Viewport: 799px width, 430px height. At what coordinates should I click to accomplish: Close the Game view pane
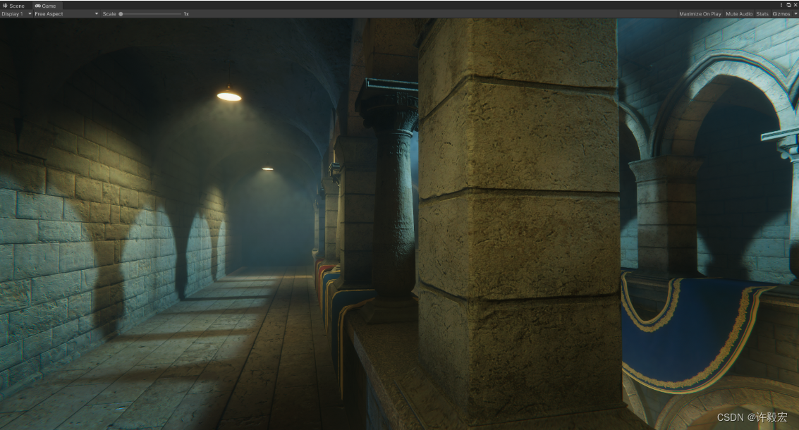tap(796, 5)
